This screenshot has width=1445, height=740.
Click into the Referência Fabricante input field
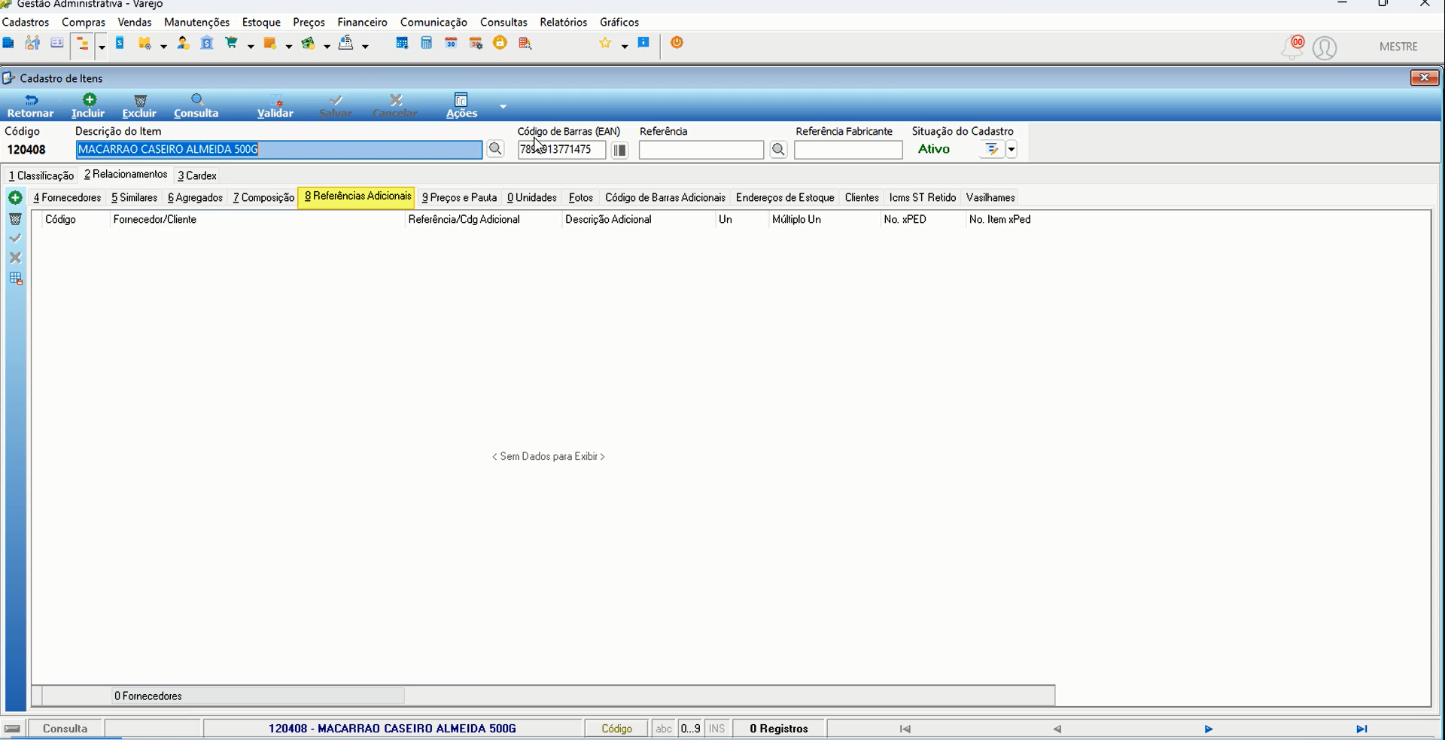tap(848, 150)
